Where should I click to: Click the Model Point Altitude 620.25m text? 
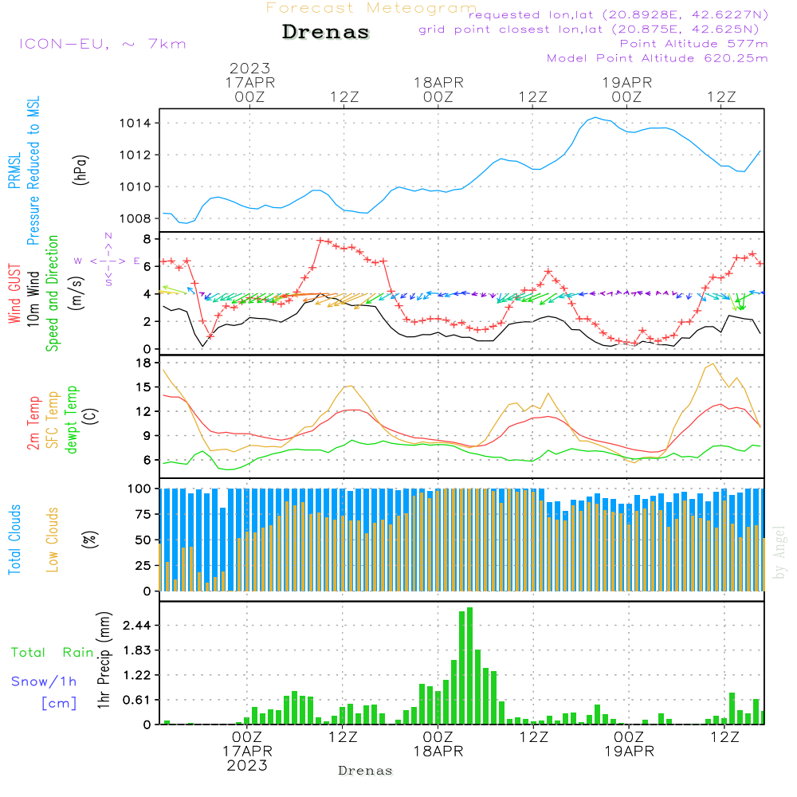pyautogui.click(x=657, y=58)
